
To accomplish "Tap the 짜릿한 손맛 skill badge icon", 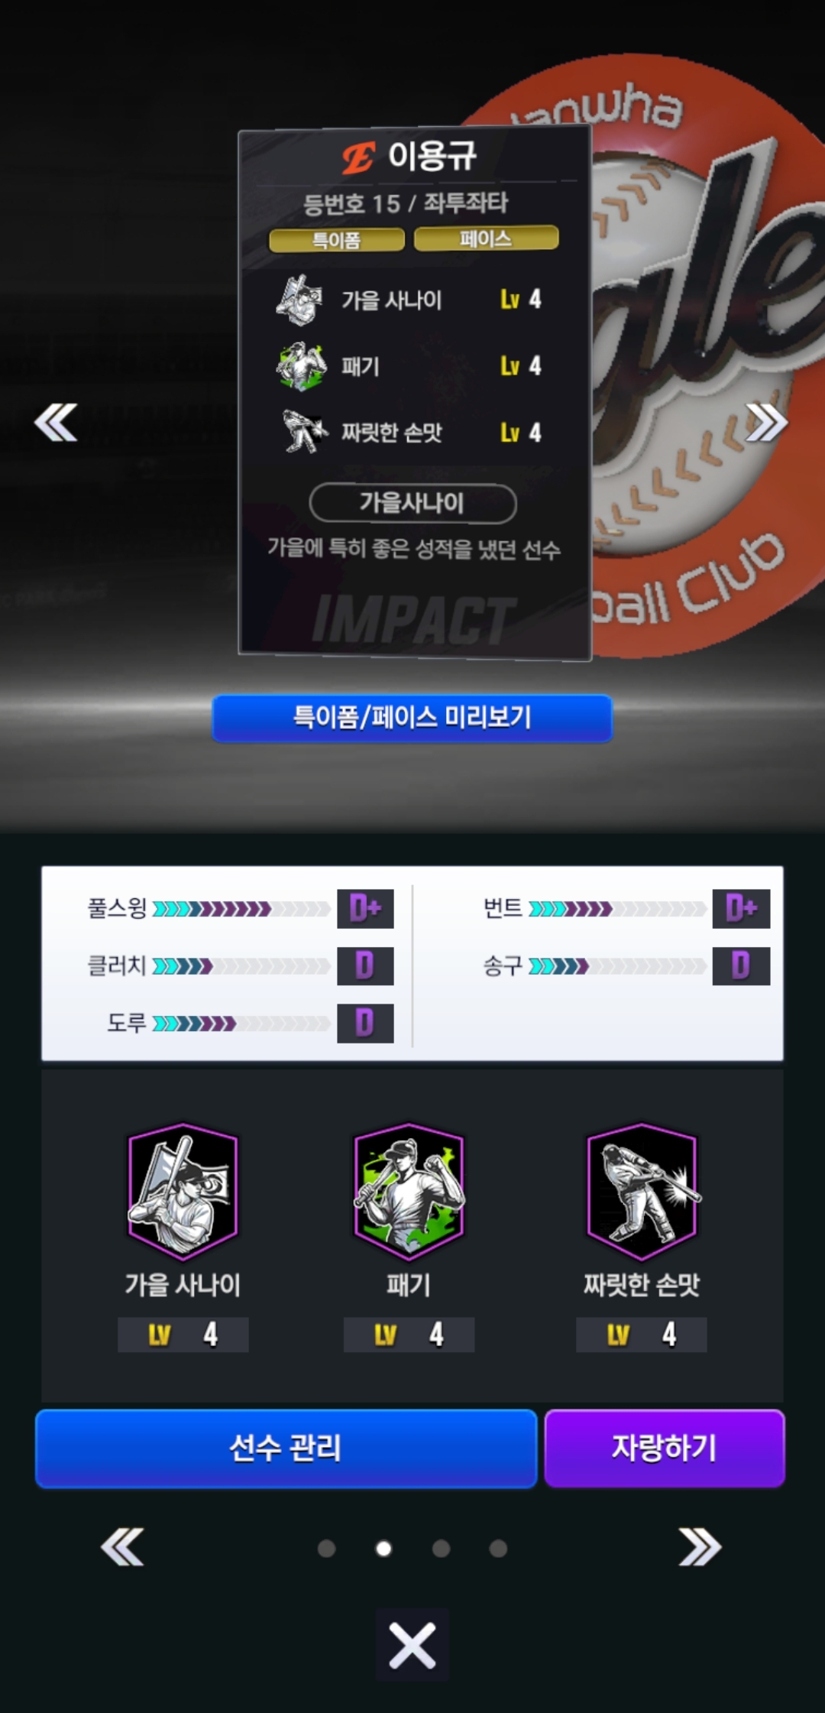I will coord(642,1192).
